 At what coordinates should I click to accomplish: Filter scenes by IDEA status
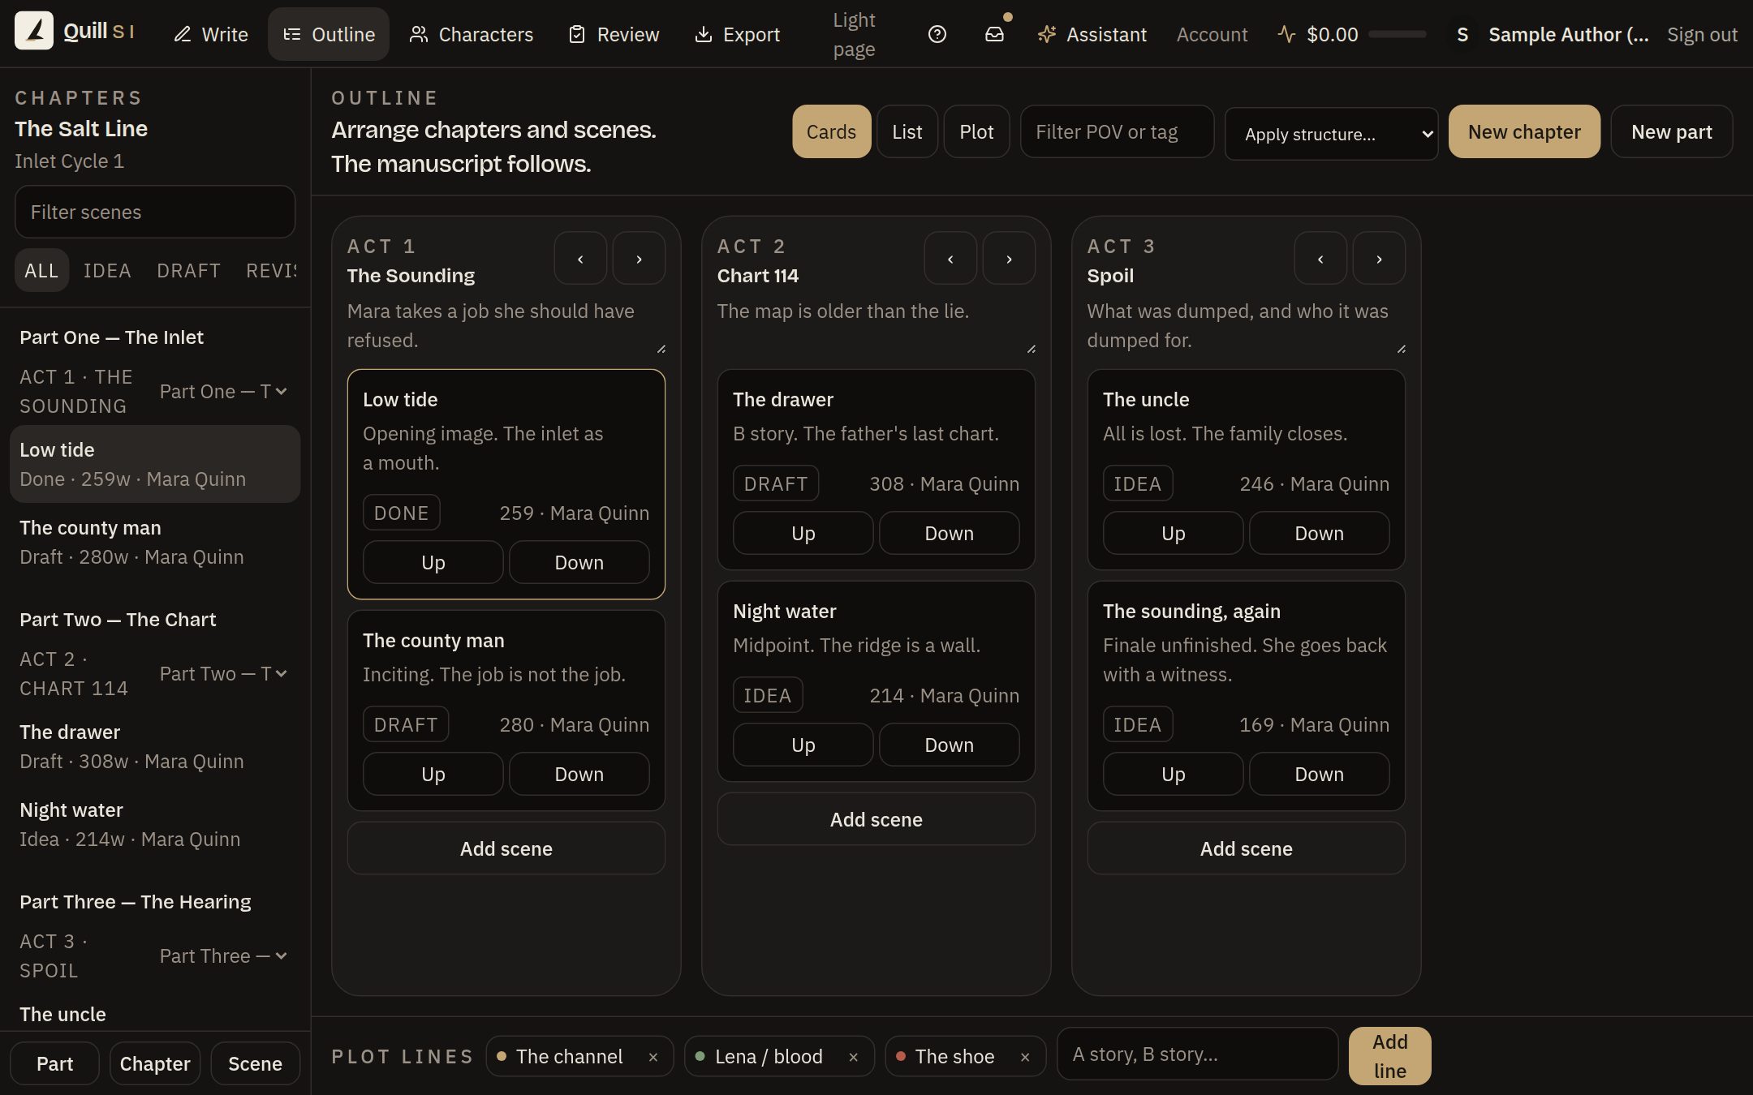point(107,270)
